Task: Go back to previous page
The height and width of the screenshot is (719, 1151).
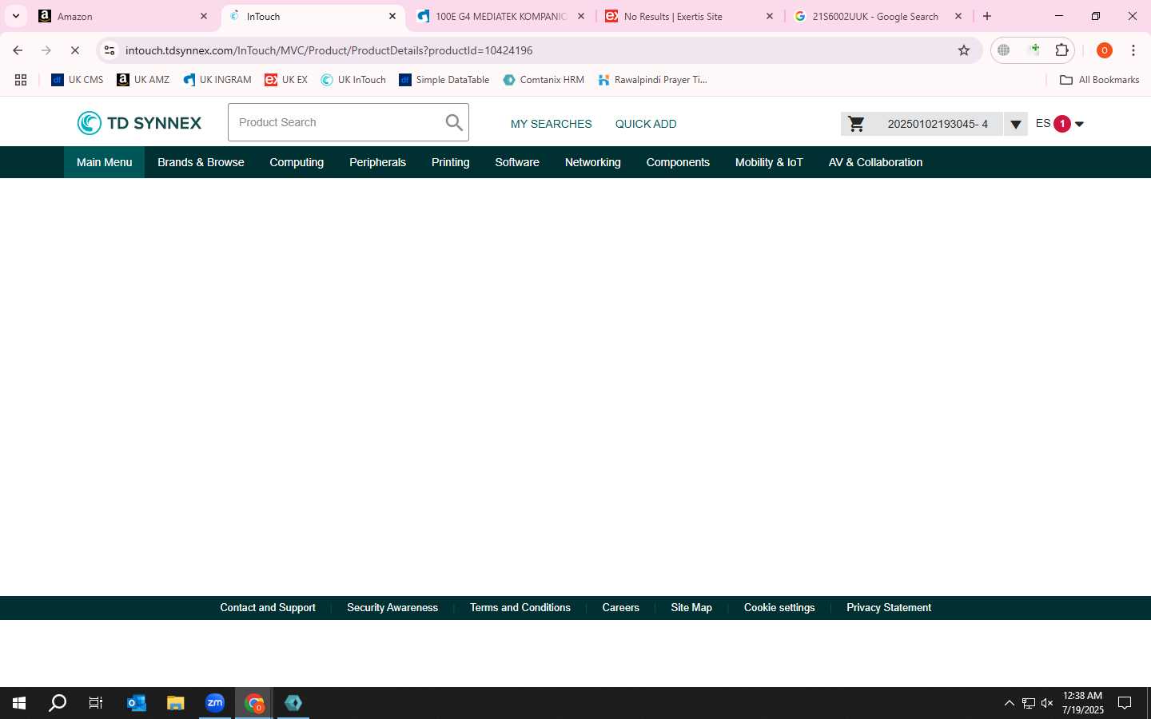Action: 18,50
